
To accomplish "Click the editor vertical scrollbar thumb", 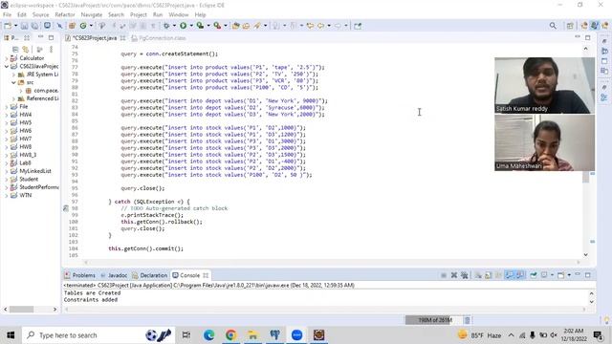I will (585, 177).
